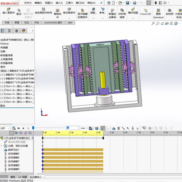
Task: Open the motion study type dropdown
Action: click(5, 128)
